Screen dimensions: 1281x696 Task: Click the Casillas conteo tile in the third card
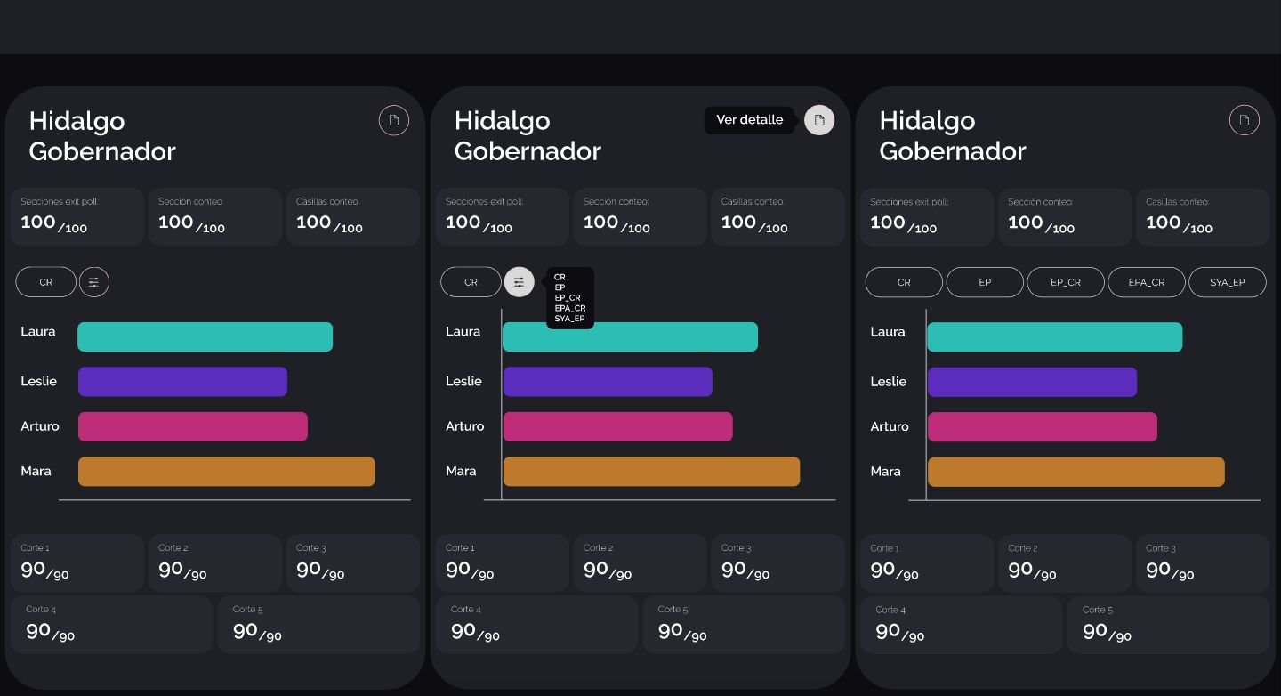1202,216
